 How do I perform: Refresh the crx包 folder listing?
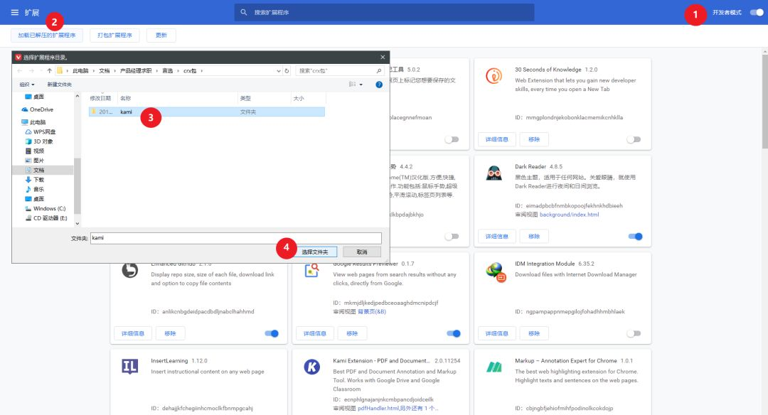coord(287,71)
